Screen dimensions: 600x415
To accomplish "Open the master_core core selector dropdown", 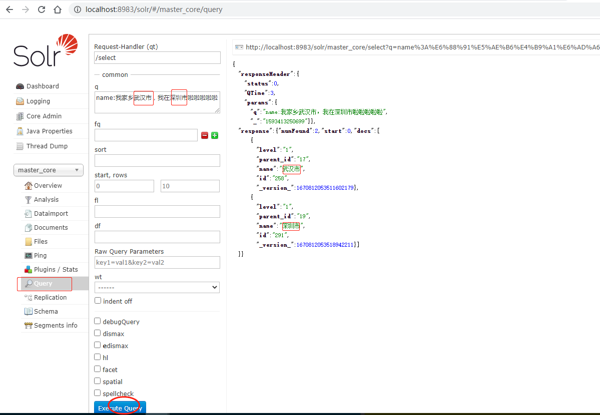I will pyautogui.click(x=48, y=170).
